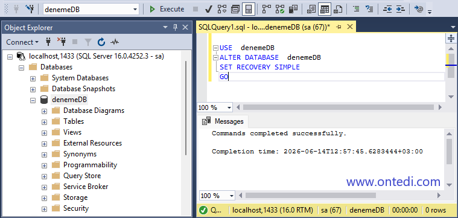
Task: Click Connect Object Explorer plug icon
Action: (48, 42)
